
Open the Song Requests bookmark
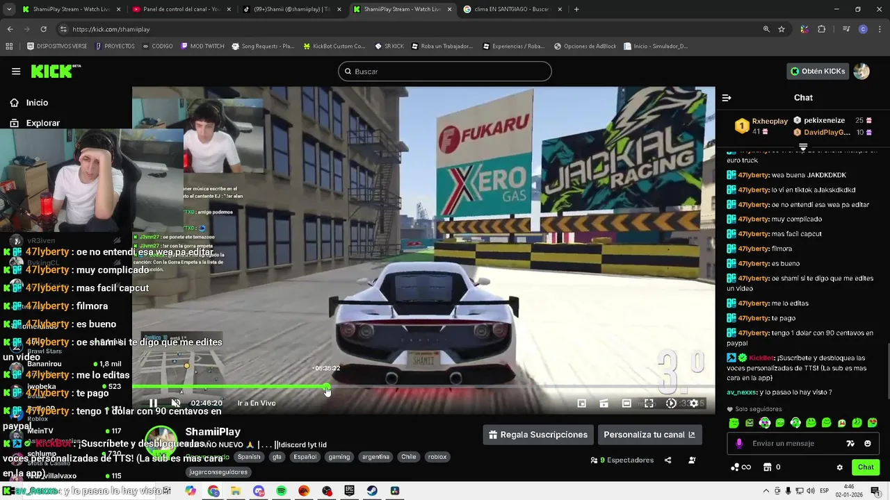point(263,47)
